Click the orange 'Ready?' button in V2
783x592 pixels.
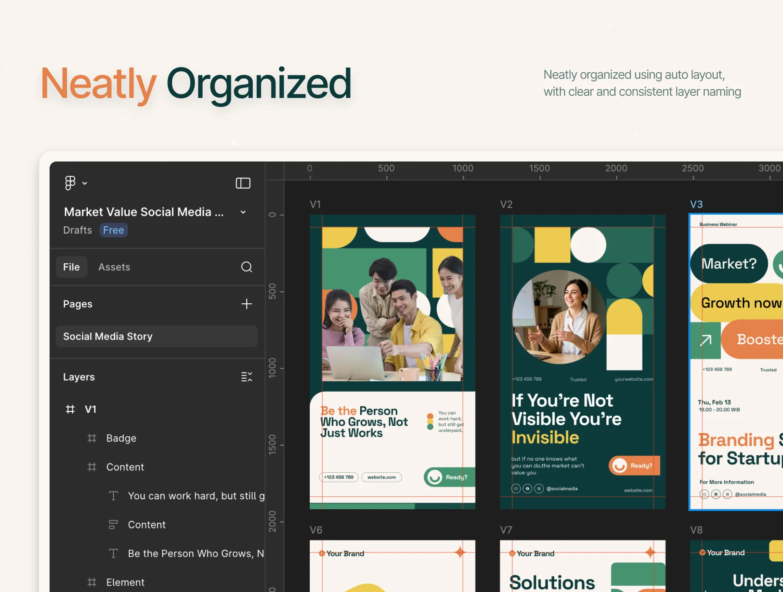[634, 466]
